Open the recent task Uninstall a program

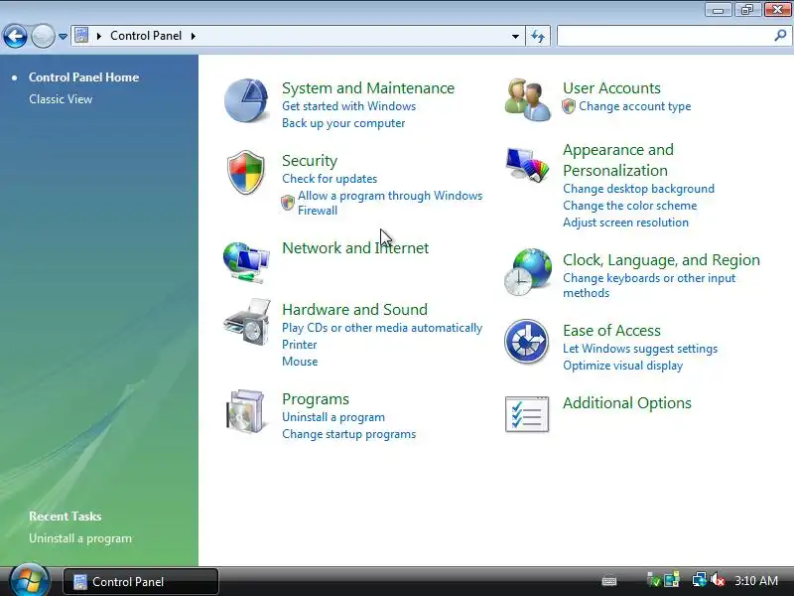80,538
